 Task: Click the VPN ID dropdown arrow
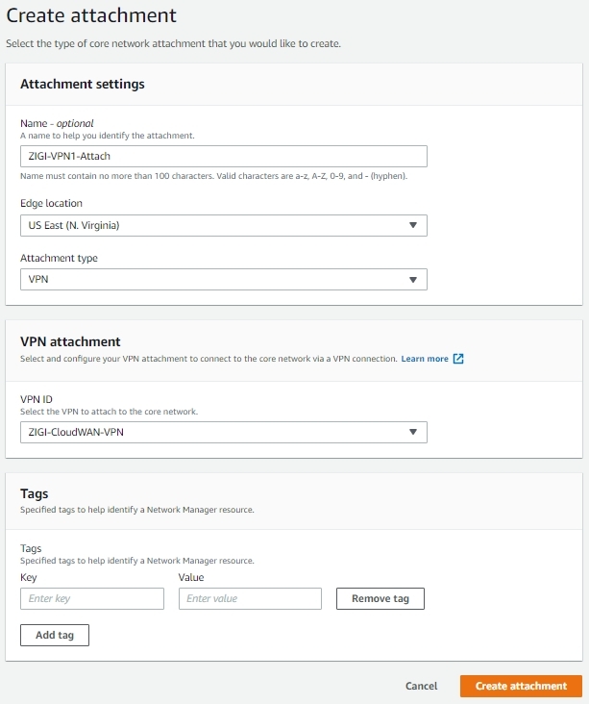pyautogui.click(x=413, y=432)
